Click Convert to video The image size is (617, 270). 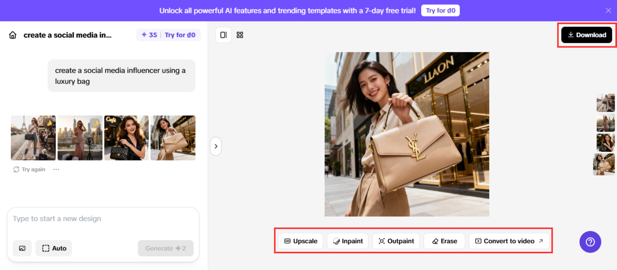509,241
